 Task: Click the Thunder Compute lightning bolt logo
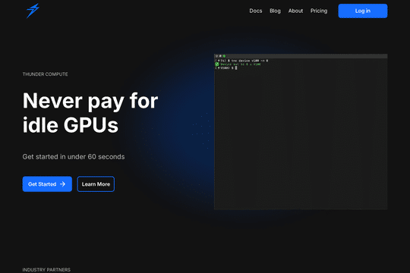click(x=33, y=11)
